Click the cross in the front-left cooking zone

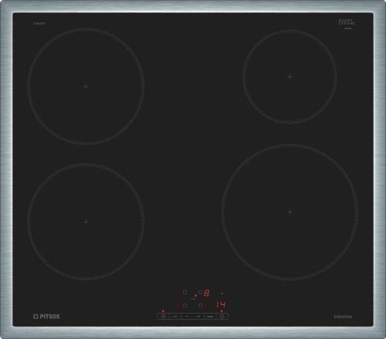(x=86, y=221)
